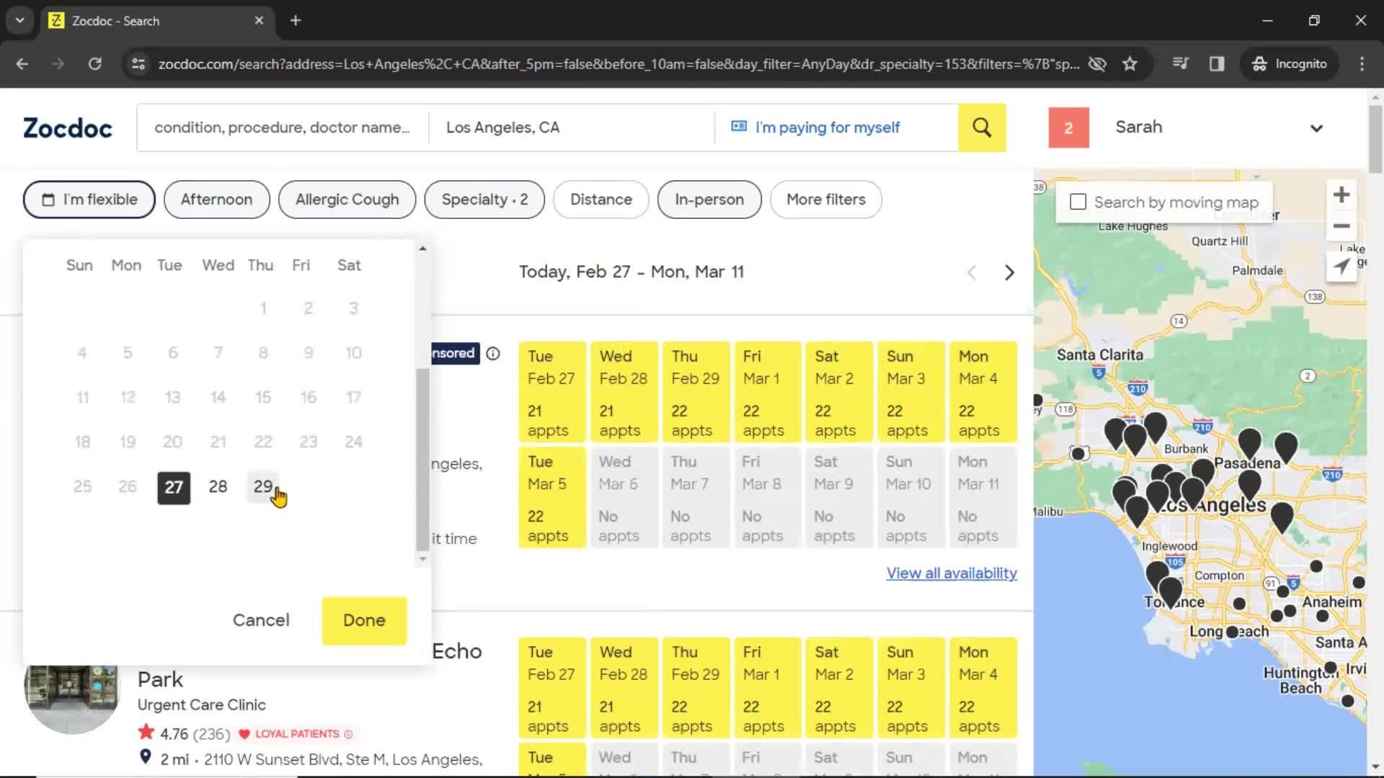Click the map pin near Torrance
Viewport: 1384px width, 778px height.
pyautogui.click(x=1170, y=592)
